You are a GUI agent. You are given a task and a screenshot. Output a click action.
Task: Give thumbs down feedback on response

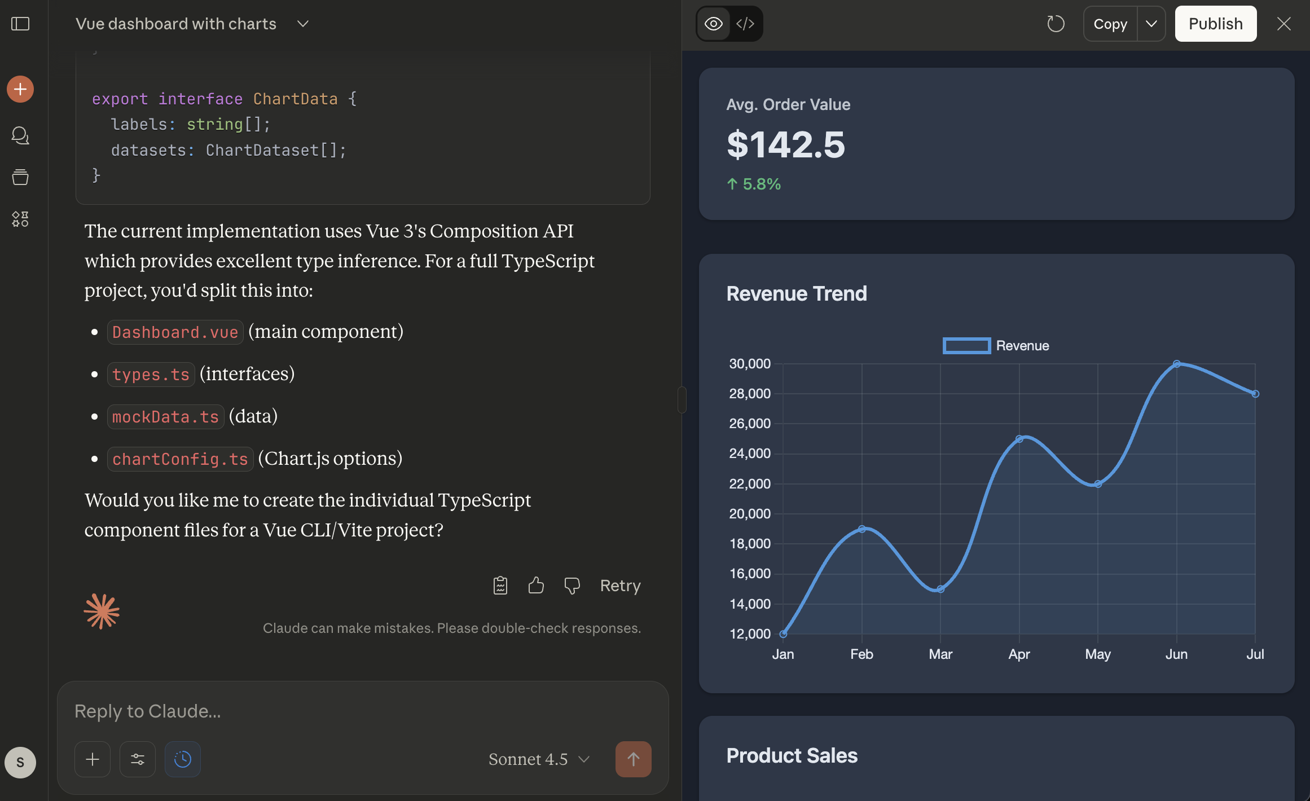572,586
